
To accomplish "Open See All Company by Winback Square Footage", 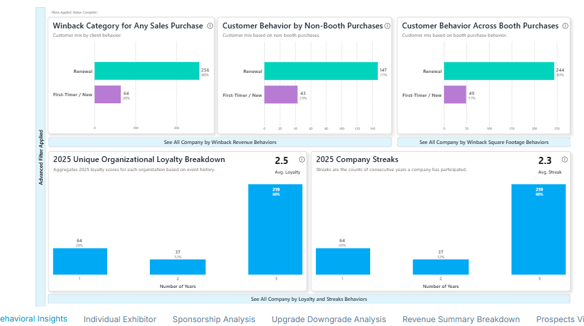I will [483, 142].
